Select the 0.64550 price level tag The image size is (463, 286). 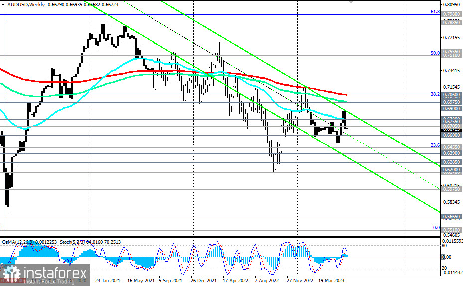(x=451, y=147)
